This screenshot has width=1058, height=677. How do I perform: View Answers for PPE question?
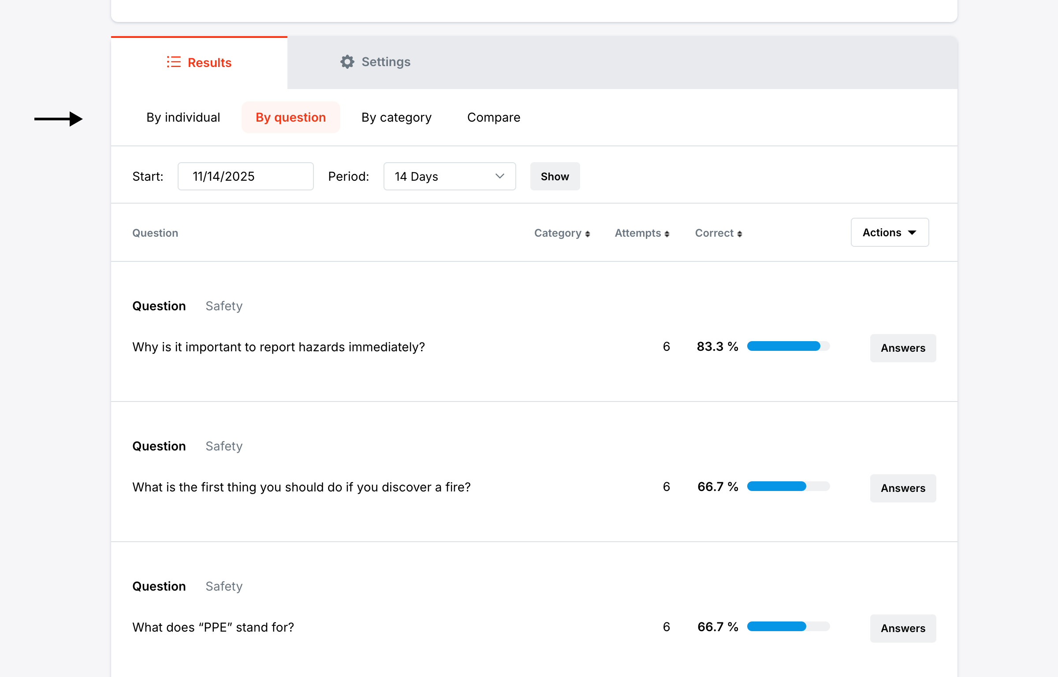coord(903,629)
